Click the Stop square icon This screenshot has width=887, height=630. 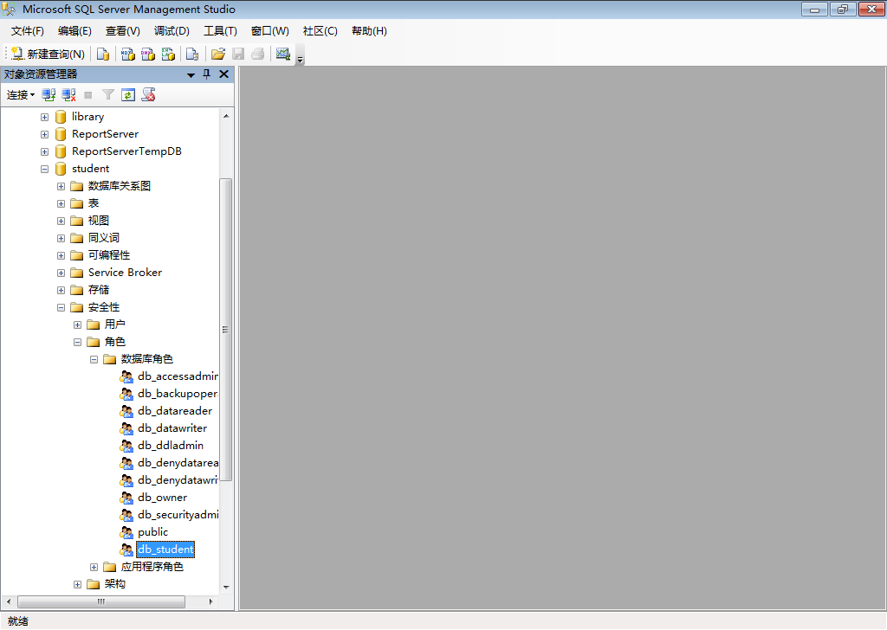(88, 95)
